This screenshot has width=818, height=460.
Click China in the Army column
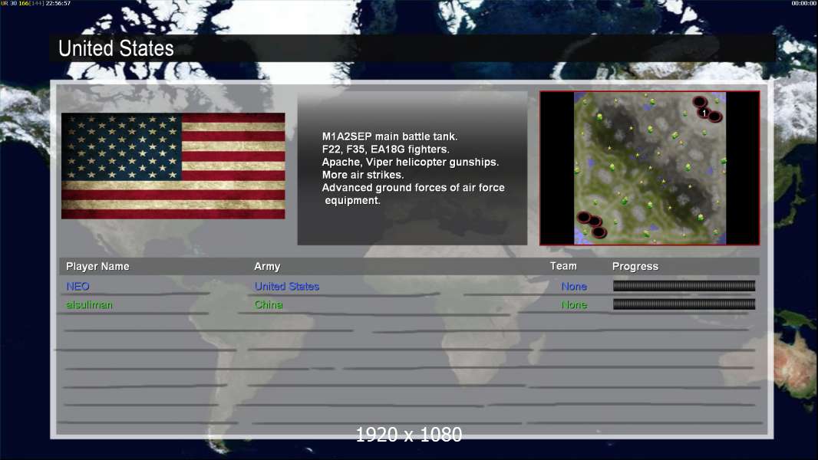pos(268,305)
